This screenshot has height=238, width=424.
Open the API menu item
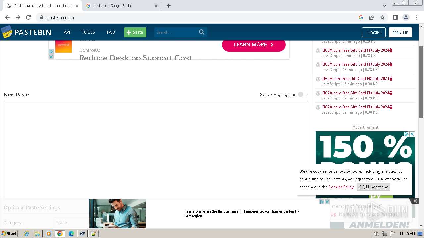point(67,32)
